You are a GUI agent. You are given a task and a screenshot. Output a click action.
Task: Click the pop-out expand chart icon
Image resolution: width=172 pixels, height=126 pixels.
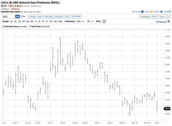point(169,17)
